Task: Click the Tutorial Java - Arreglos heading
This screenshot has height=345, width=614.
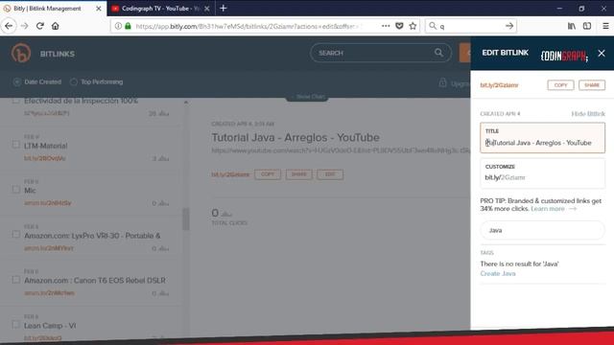Action: click(295, 138)
